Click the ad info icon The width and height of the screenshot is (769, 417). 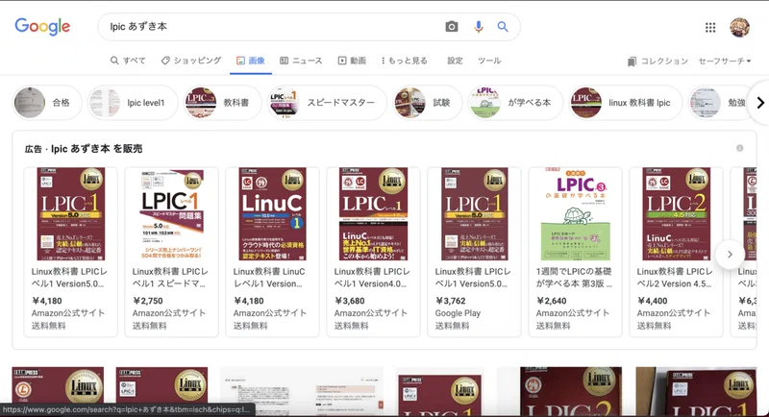click(739, 148)
